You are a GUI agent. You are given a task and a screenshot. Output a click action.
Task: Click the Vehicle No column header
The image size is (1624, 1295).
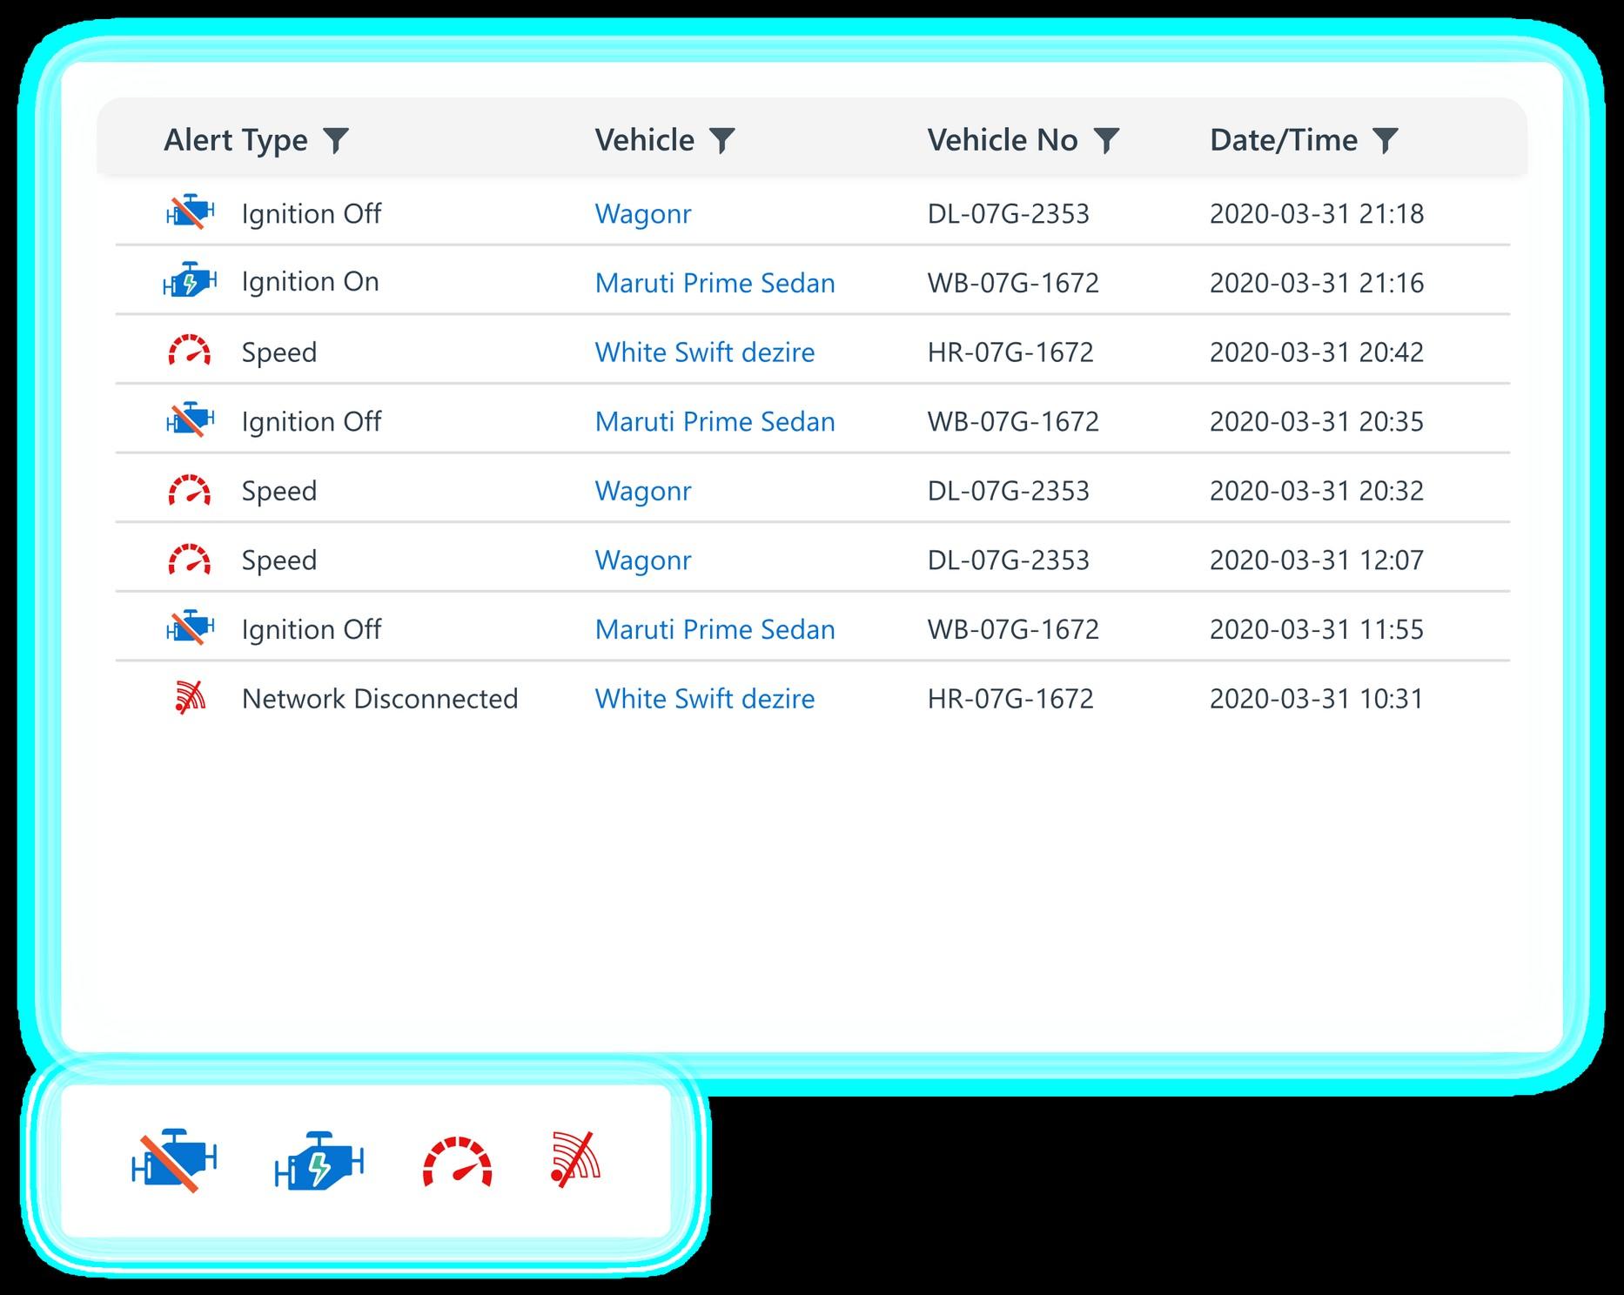[x=1003, y=140]
